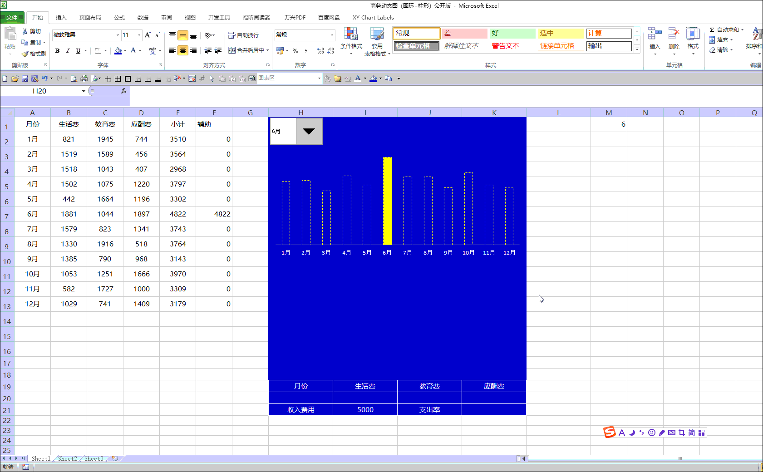Click the AutoSum (自动求和) button

726,30
